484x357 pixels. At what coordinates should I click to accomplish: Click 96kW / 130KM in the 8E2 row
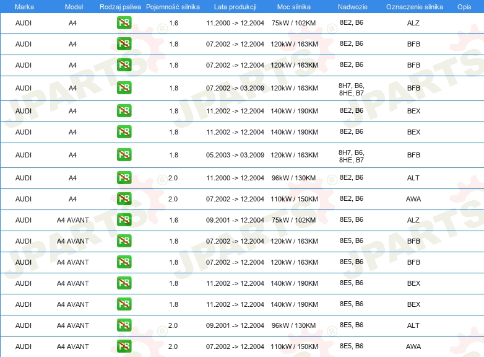click(293, 178)
